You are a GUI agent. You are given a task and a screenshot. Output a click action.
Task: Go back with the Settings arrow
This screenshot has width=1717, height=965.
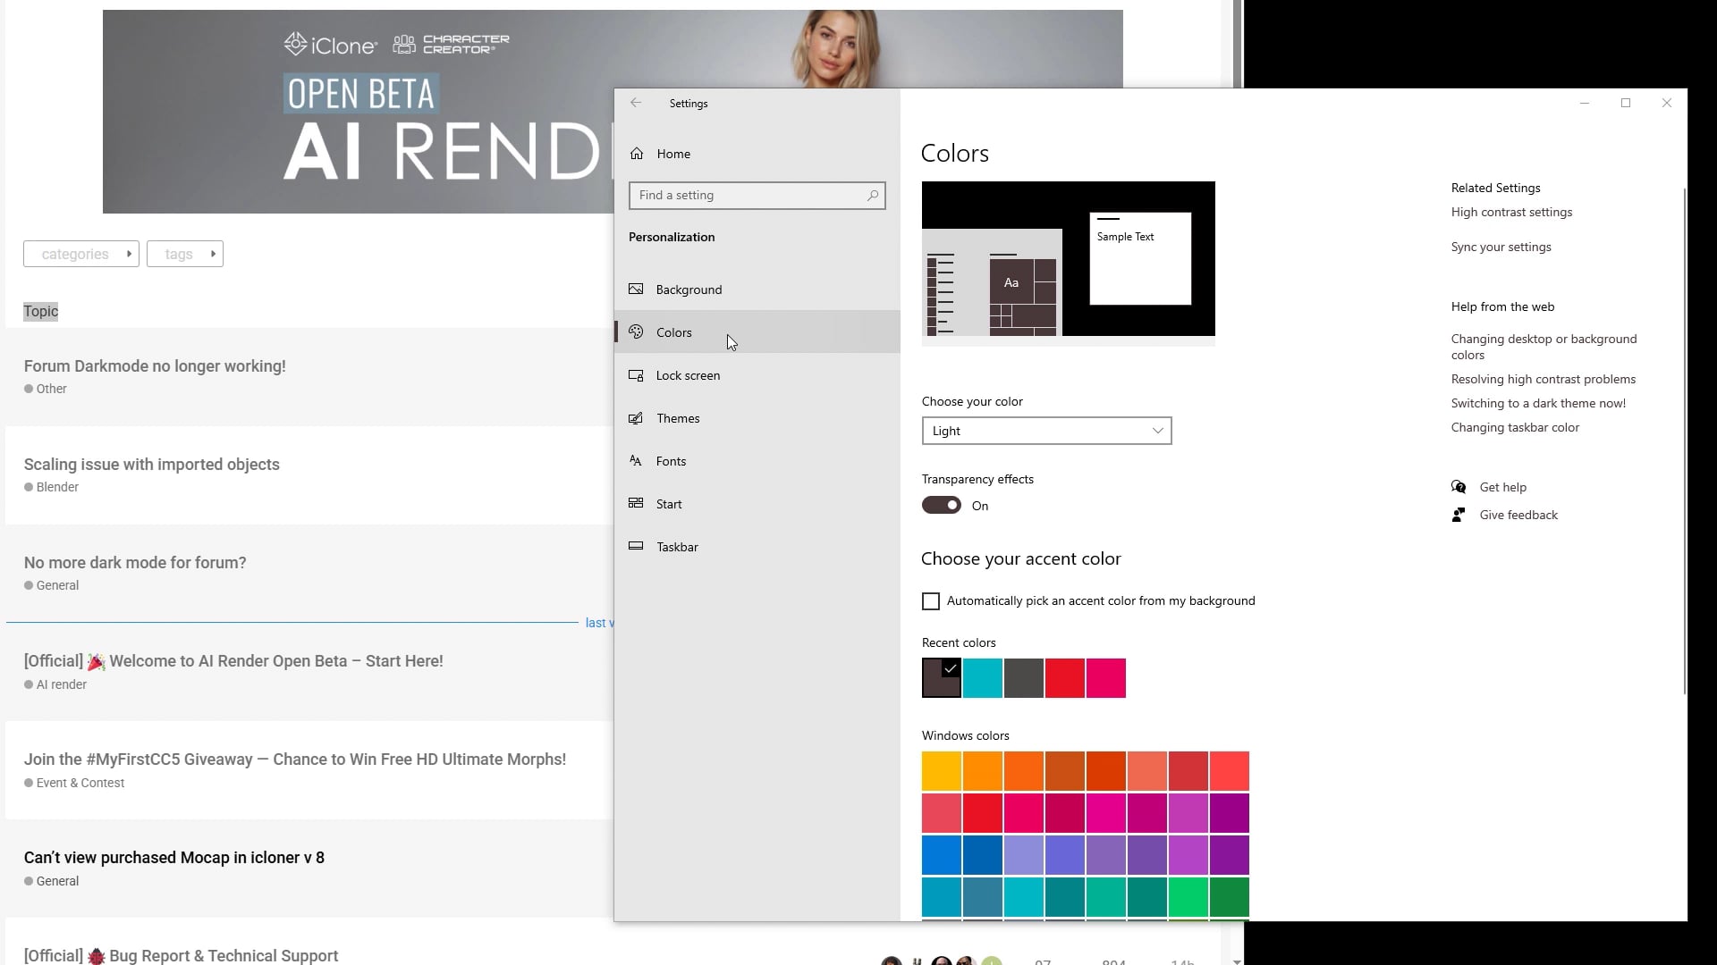636,103
